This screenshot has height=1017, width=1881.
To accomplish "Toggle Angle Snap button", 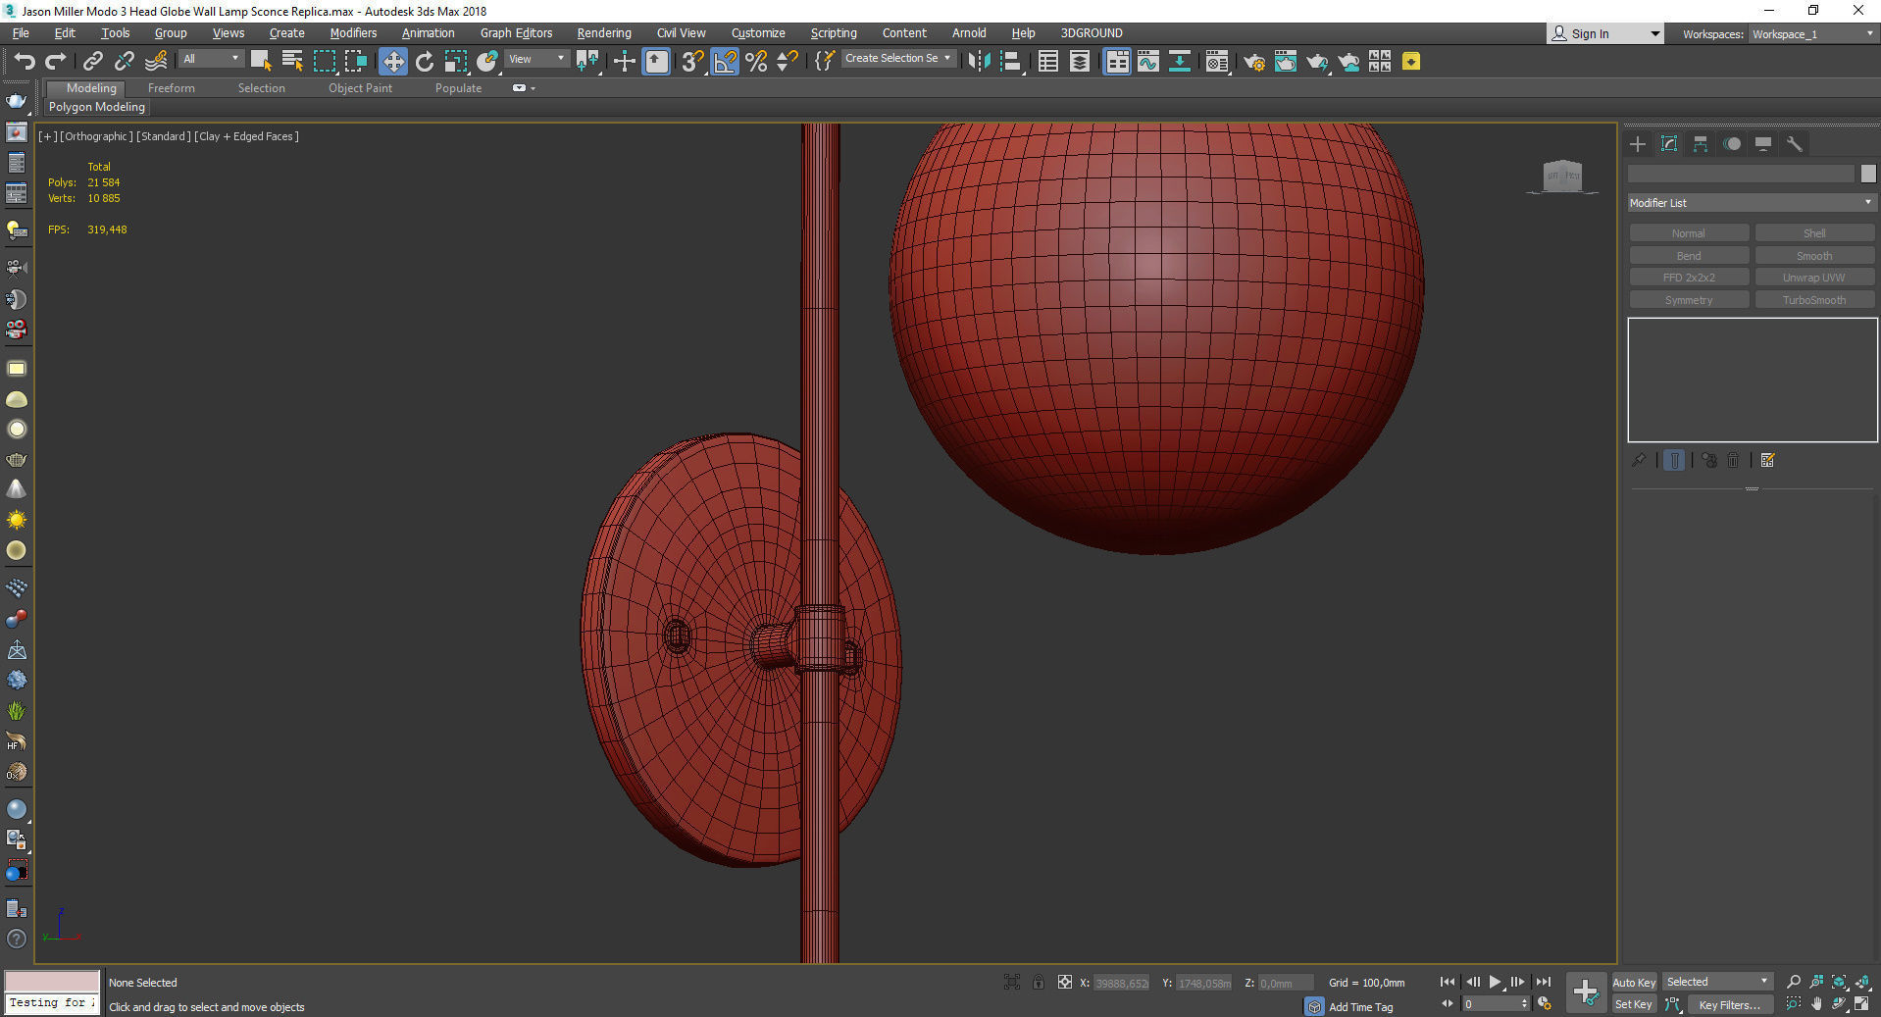I will [x=725, y=62].
